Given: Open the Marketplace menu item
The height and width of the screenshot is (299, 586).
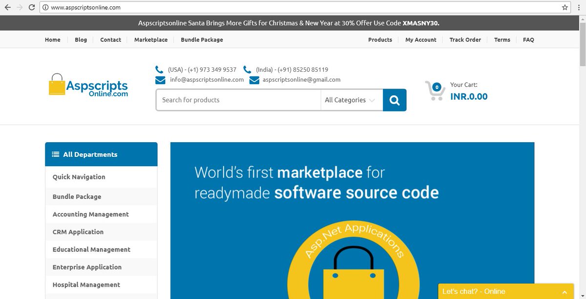Looking at the screenshot, I should click(x=151, y=40).
